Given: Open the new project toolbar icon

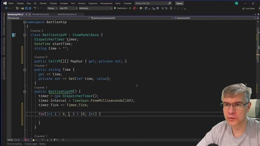Looking at the screenshot, I should pyautogui.click(x=17, y=8).
